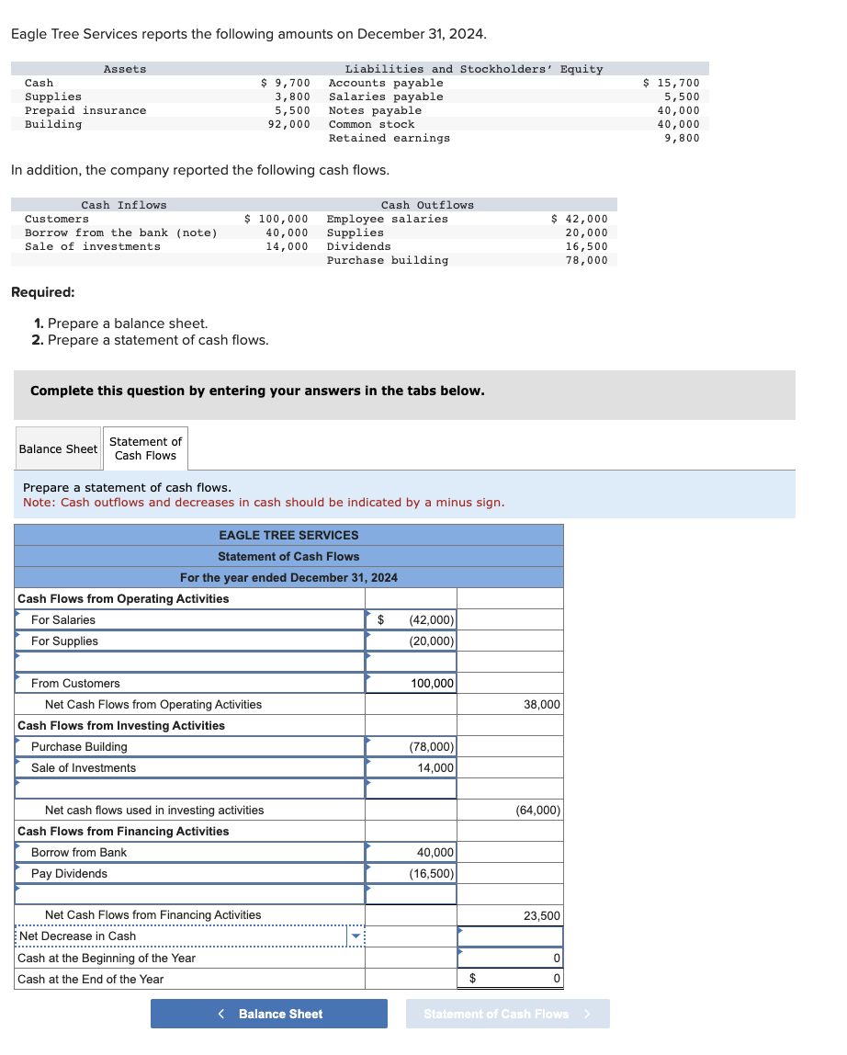Select the Sale of Investments amount cell
Image resolution: width=847 pixels, height=1055 pixels.
[411, 767]
